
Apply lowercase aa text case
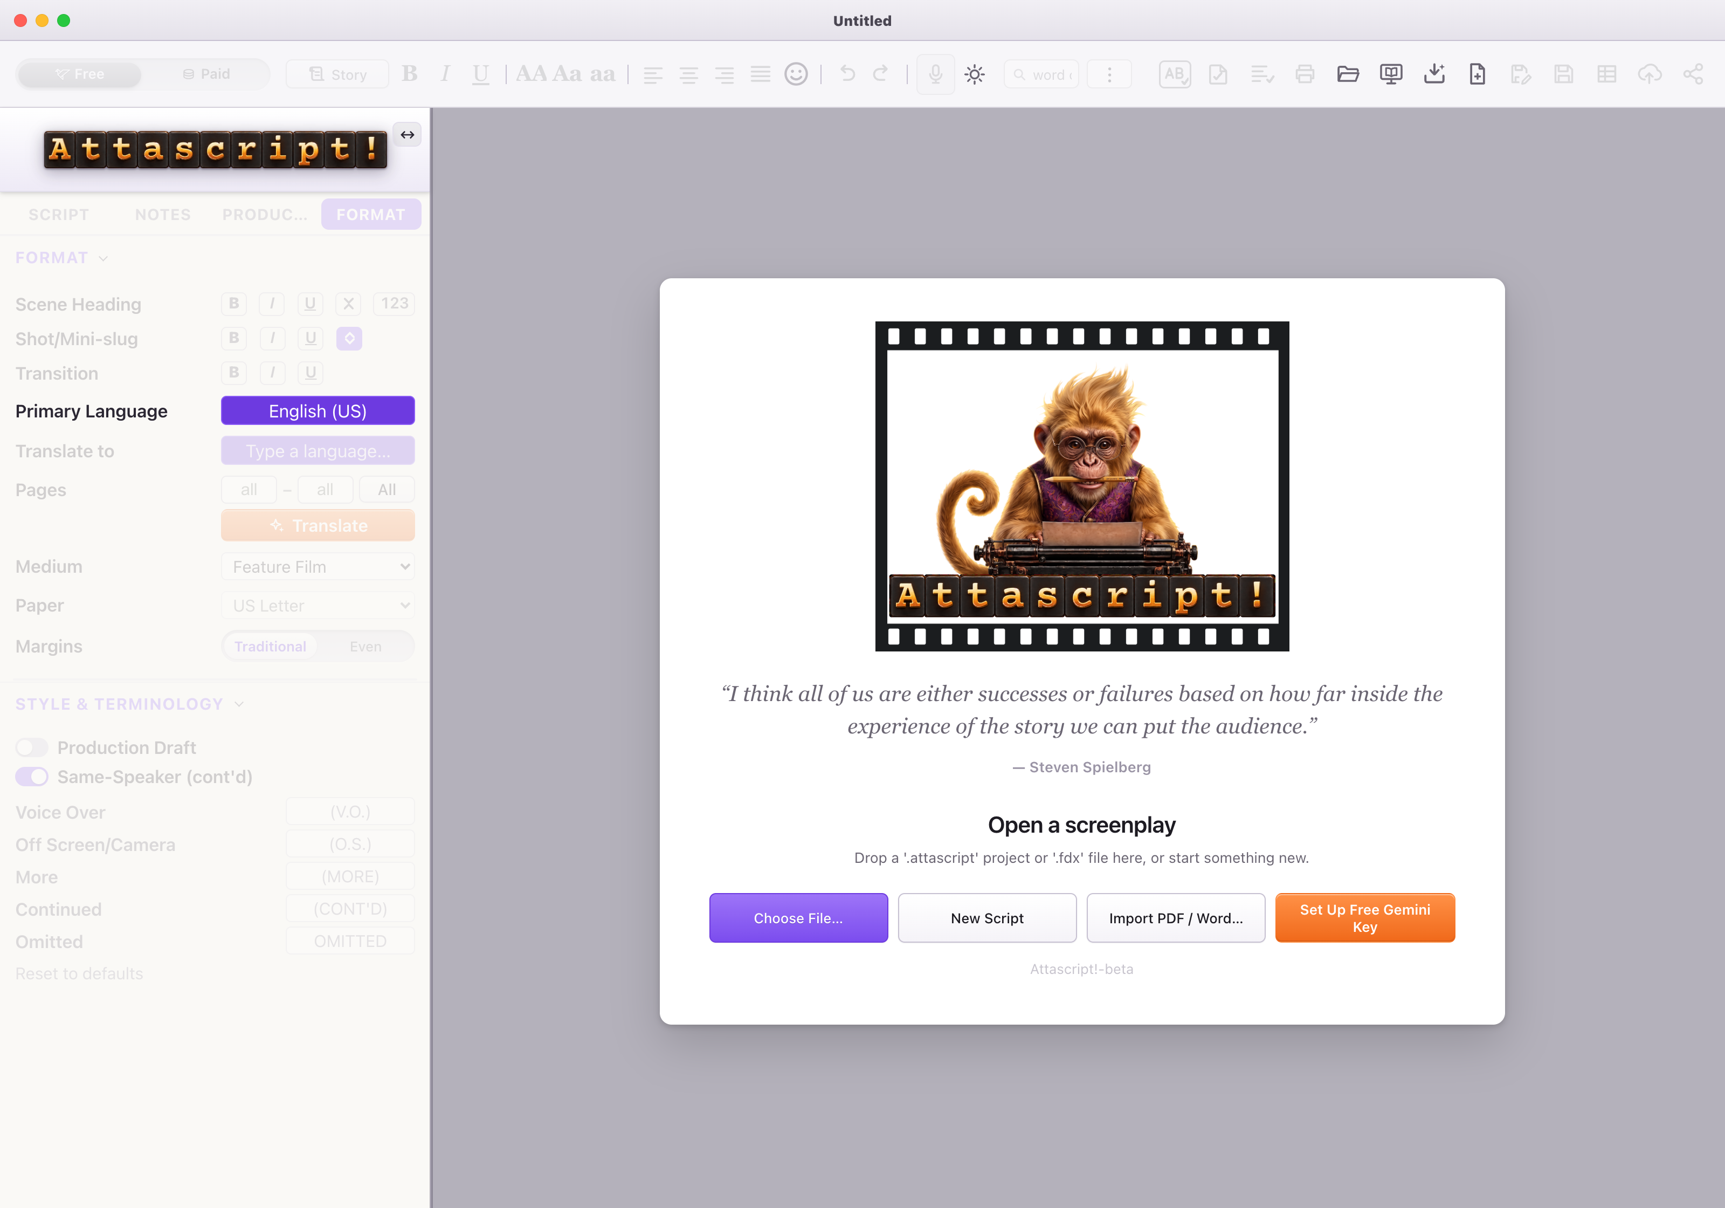603,74
